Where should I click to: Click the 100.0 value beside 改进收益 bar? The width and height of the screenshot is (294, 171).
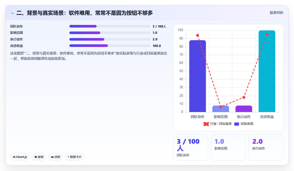[x=157, y=46]
